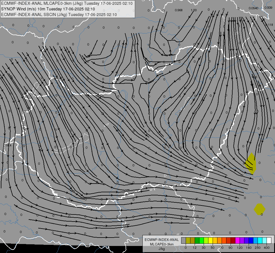Click the legend tick value 120
275x253 pixels.
point(240,248)
